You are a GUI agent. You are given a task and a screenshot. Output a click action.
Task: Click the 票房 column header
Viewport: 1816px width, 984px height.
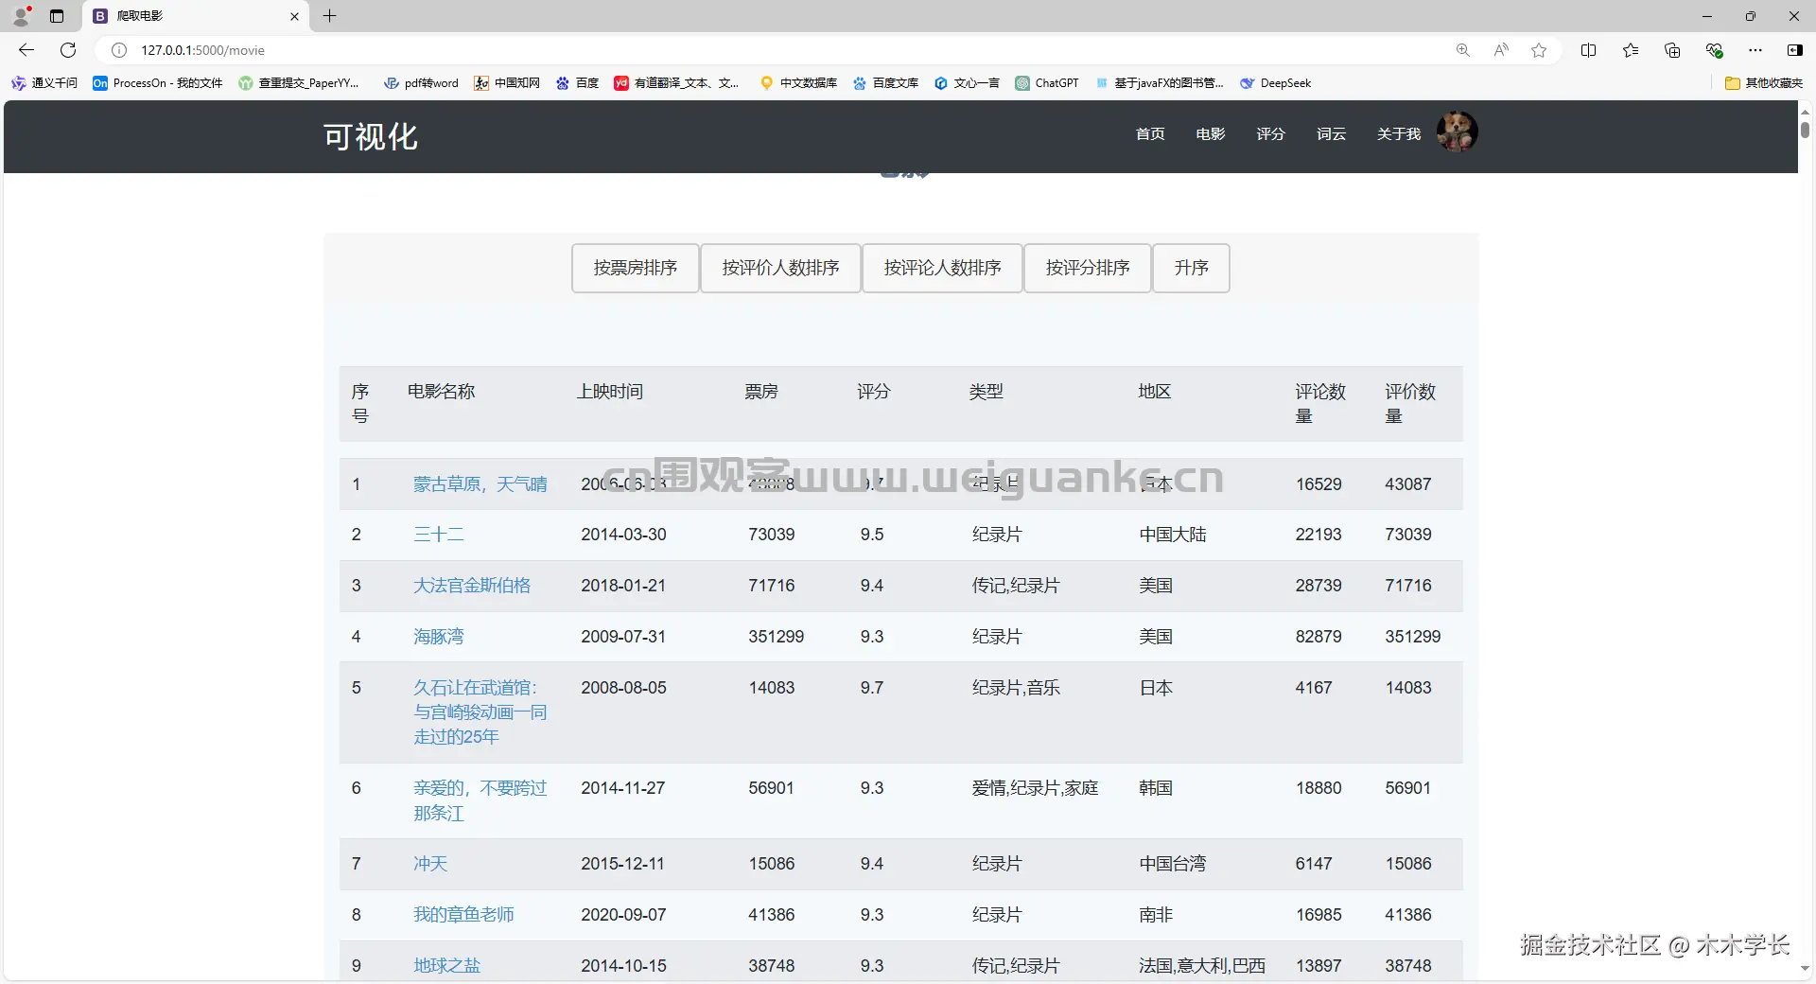point(761,392)
